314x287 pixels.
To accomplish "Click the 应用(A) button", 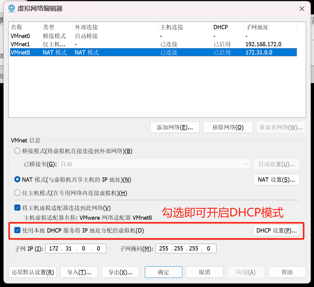I will (246, 272).
